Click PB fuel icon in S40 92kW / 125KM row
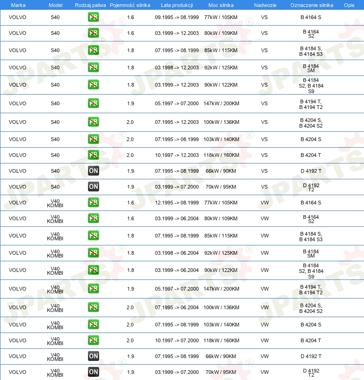 94,68
